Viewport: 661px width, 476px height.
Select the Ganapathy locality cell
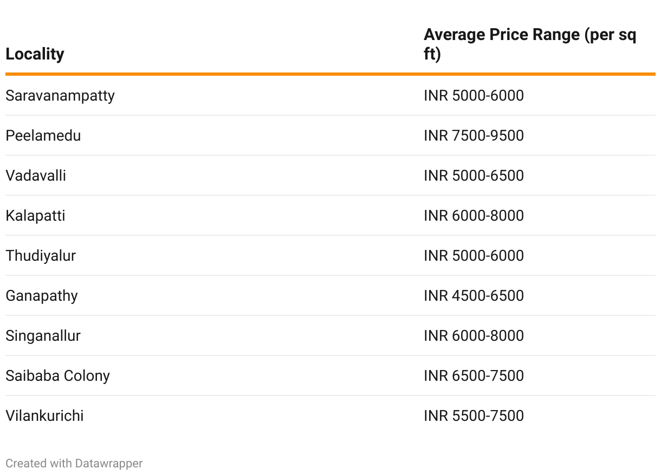click(x=42, y=296)
